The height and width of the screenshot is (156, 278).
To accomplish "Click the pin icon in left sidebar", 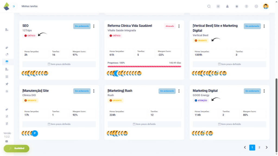I will click(7, 84).
